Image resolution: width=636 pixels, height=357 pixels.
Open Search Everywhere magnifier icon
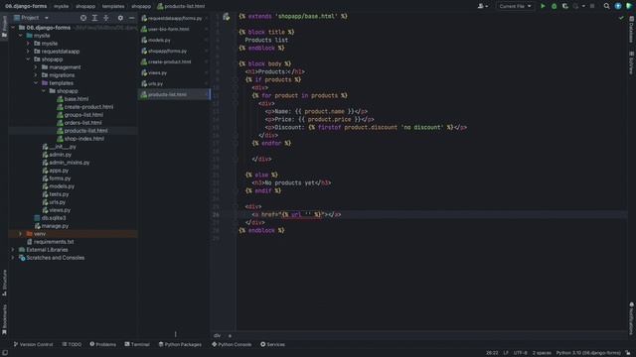pyautogui.click(x=606, y=6)
